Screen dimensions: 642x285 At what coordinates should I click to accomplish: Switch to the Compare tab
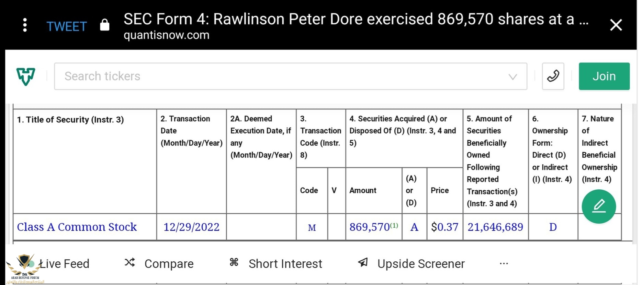coord(169,264)
